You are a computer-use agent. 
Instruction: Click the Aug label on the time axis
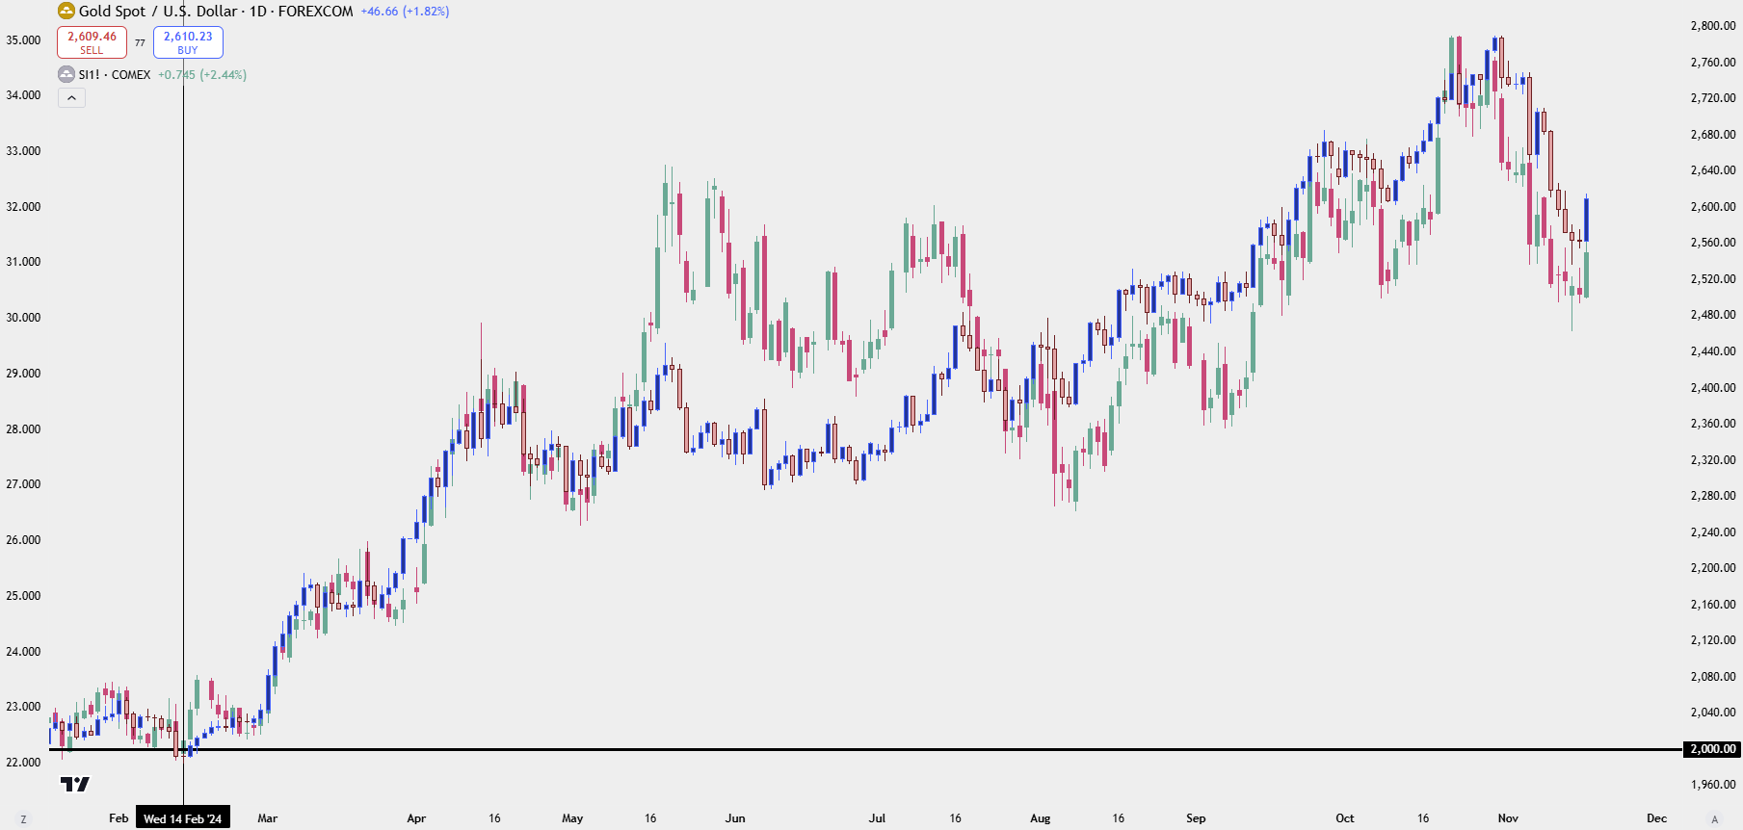(1041, 818)
